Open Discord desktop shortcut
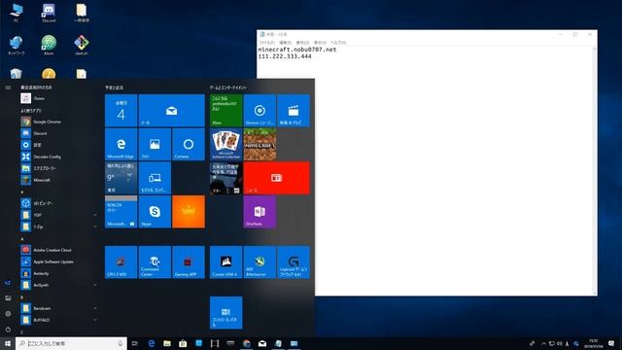The width and height of the screenshot is (622, 350). pos(49,13)
